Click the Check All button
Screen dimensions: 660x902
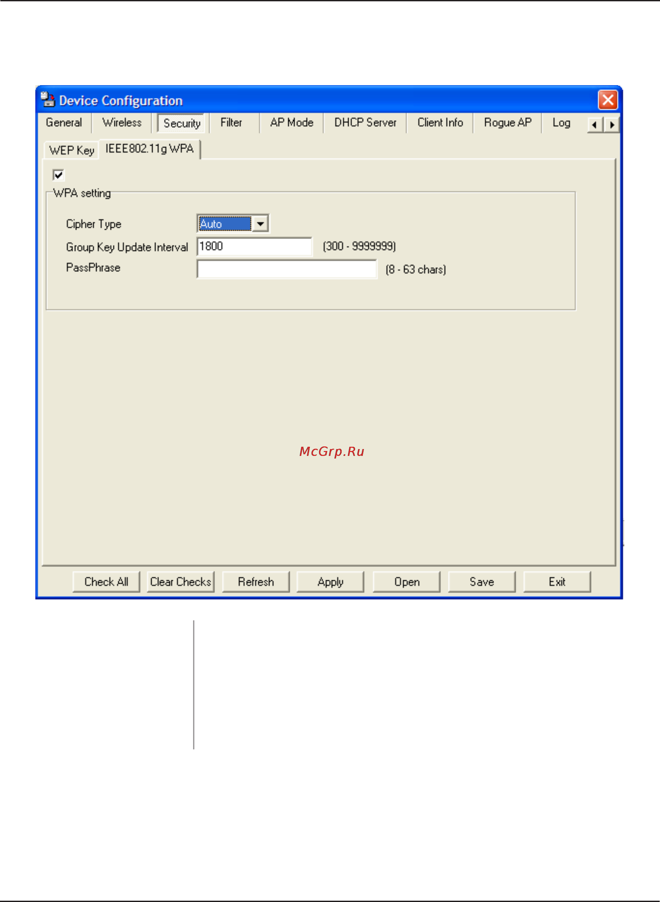coord(106,582)
